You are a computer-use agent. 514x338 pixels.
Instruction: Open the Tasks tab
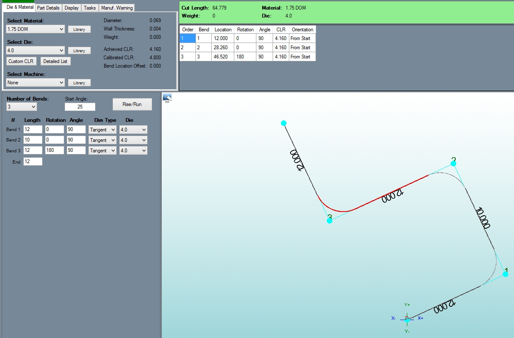tap(90, 8)
